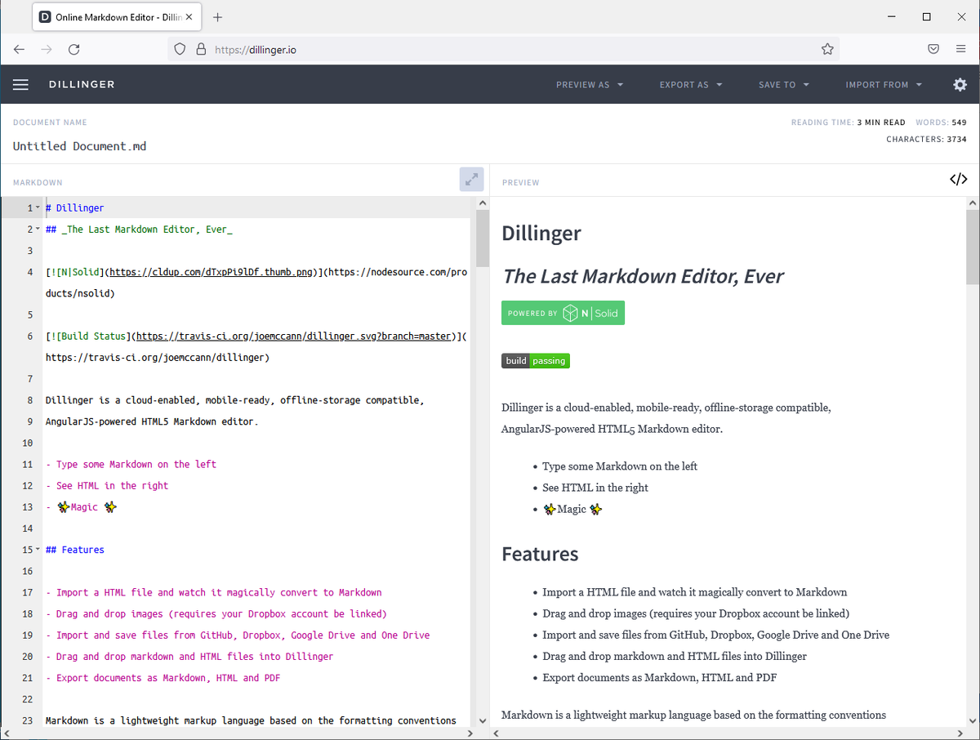Click the WORDS: 549 counter
The image size is (980, 740).
click(941, 123)
